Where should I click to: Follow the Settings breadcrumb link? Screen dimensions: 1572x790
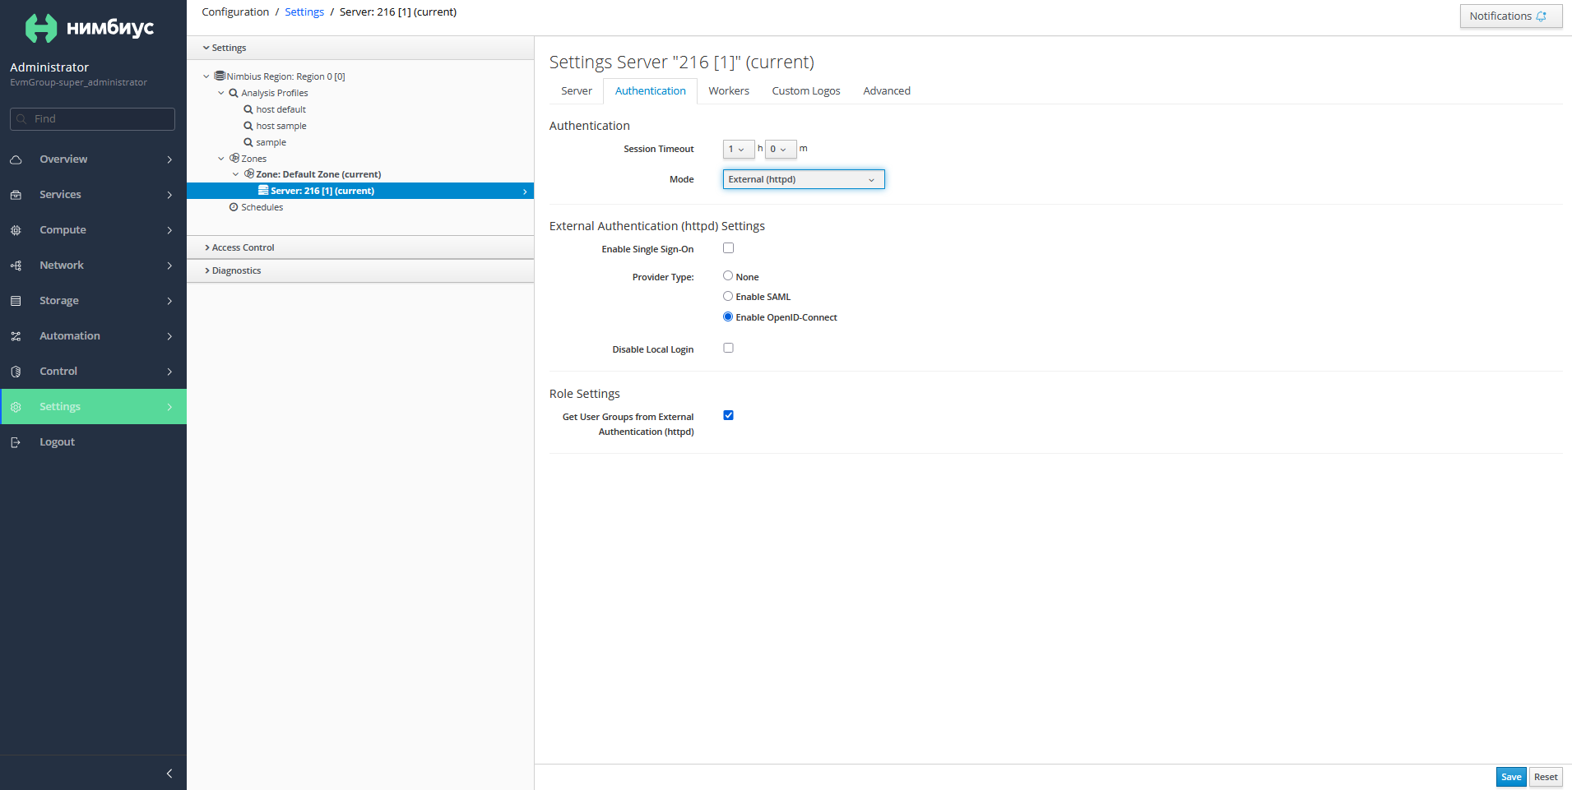[304, 12]
